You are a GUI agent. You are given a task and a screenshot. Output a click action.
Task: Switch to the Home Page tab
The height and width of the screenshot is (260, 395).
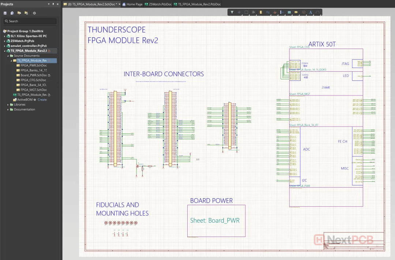[x=132, y=4]
